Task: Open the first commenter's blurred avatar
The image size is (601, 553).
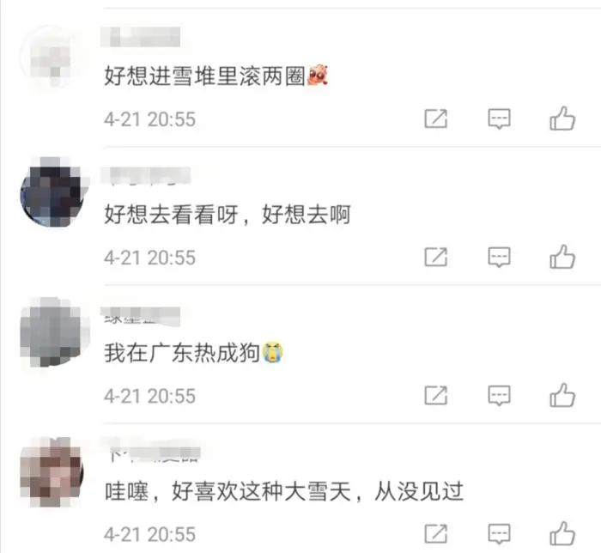Action: point(52,56)
